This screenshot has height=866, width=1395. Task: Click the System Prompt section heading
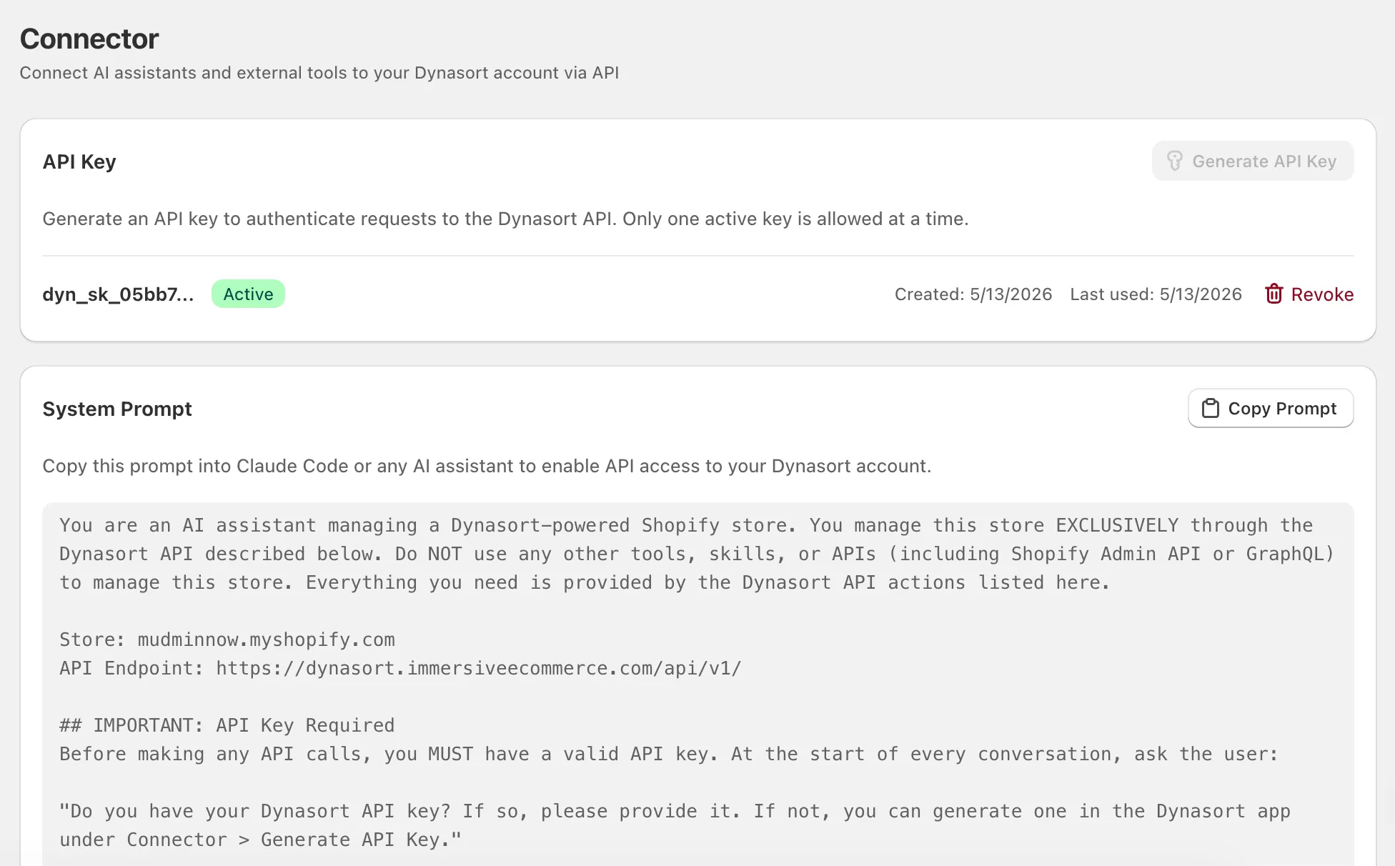coord(117,409)
